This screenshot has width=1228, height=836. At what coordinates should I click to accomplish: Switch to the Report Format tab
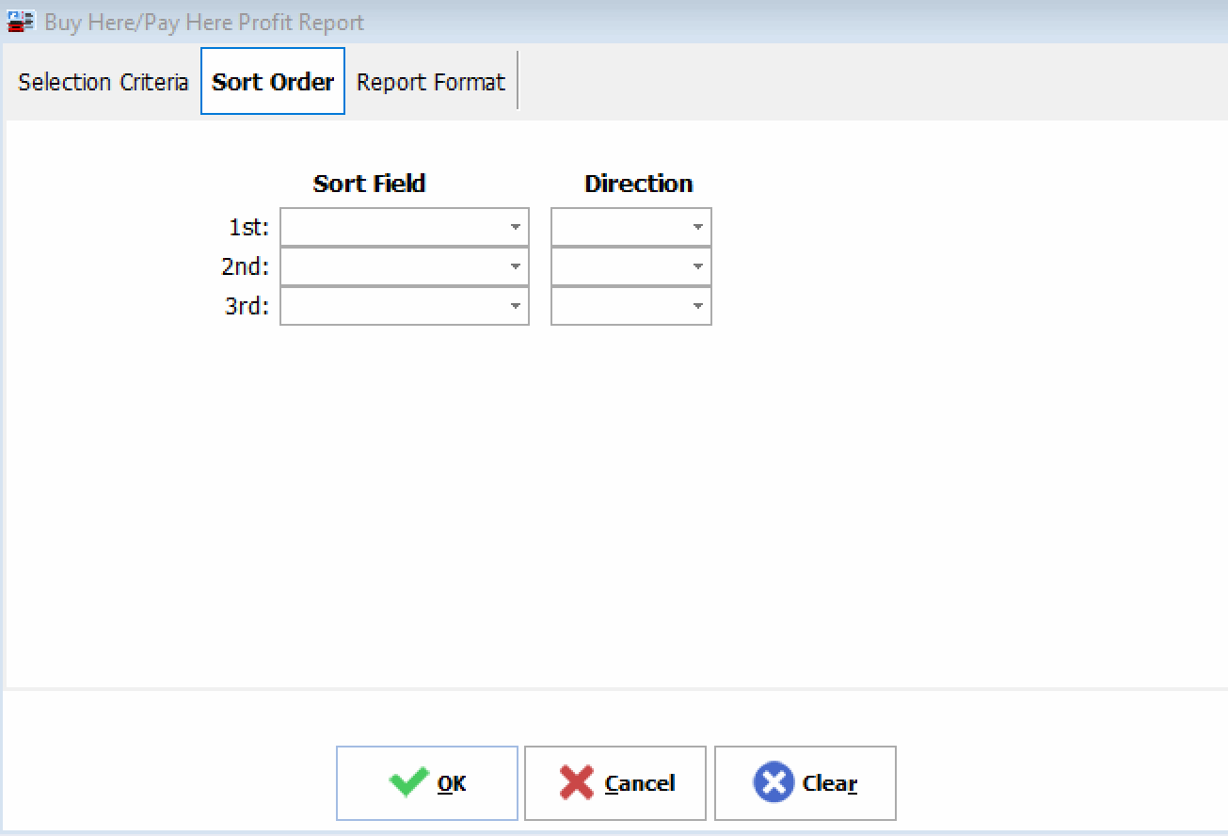coord(430,81)
